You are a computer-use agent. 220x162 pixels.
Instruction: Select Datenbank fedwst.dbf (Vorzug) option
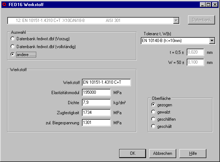13,38
